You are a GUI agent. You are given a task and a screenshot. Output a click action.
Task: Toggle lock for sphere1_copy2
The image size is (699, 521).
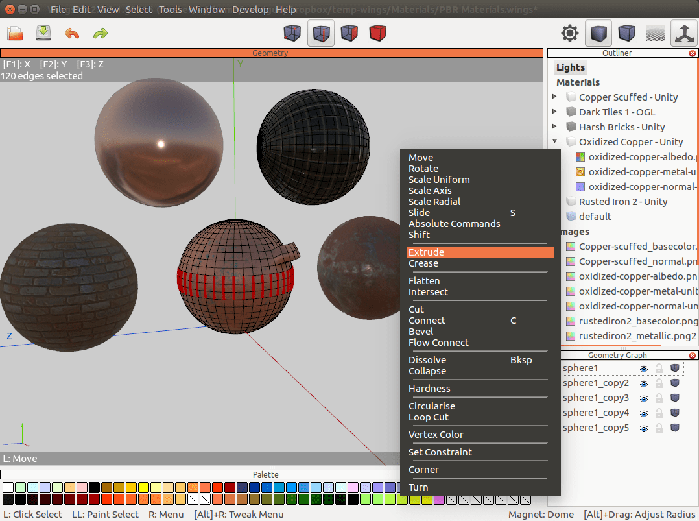point(659,383)
